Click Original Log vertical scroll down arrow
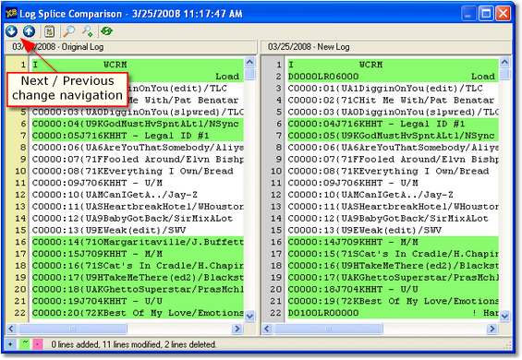Image resolution: width=522 pixels, height=360 pixels. coord(249,316)
